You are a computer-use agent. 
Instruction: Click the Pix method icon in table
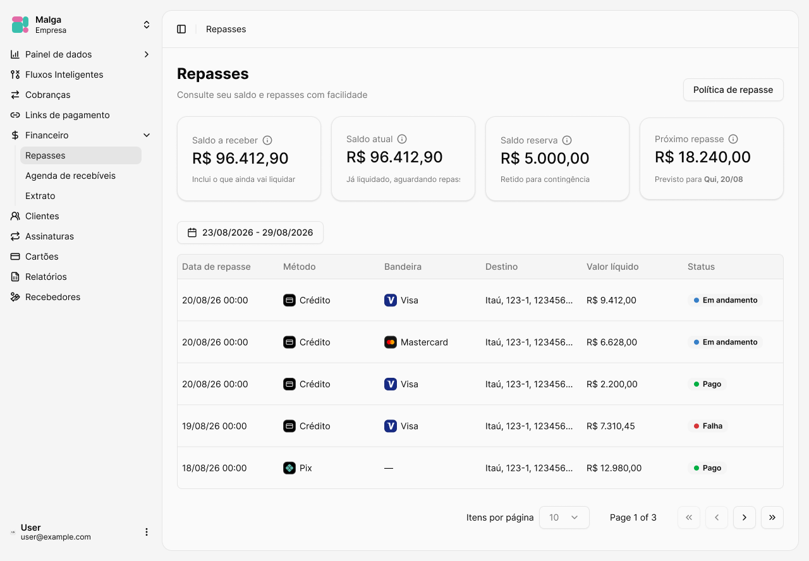tap(289, 468)
